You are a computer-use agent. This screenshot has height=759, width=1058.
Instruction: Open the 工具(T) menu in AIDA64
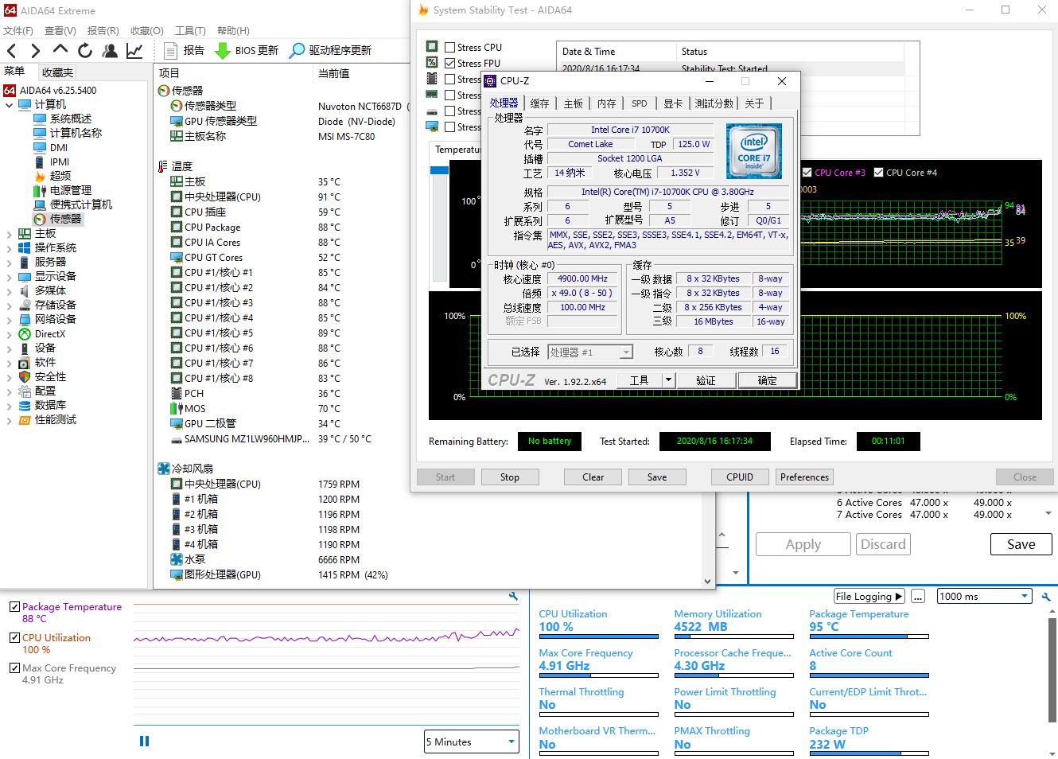(x=190, y=31)
